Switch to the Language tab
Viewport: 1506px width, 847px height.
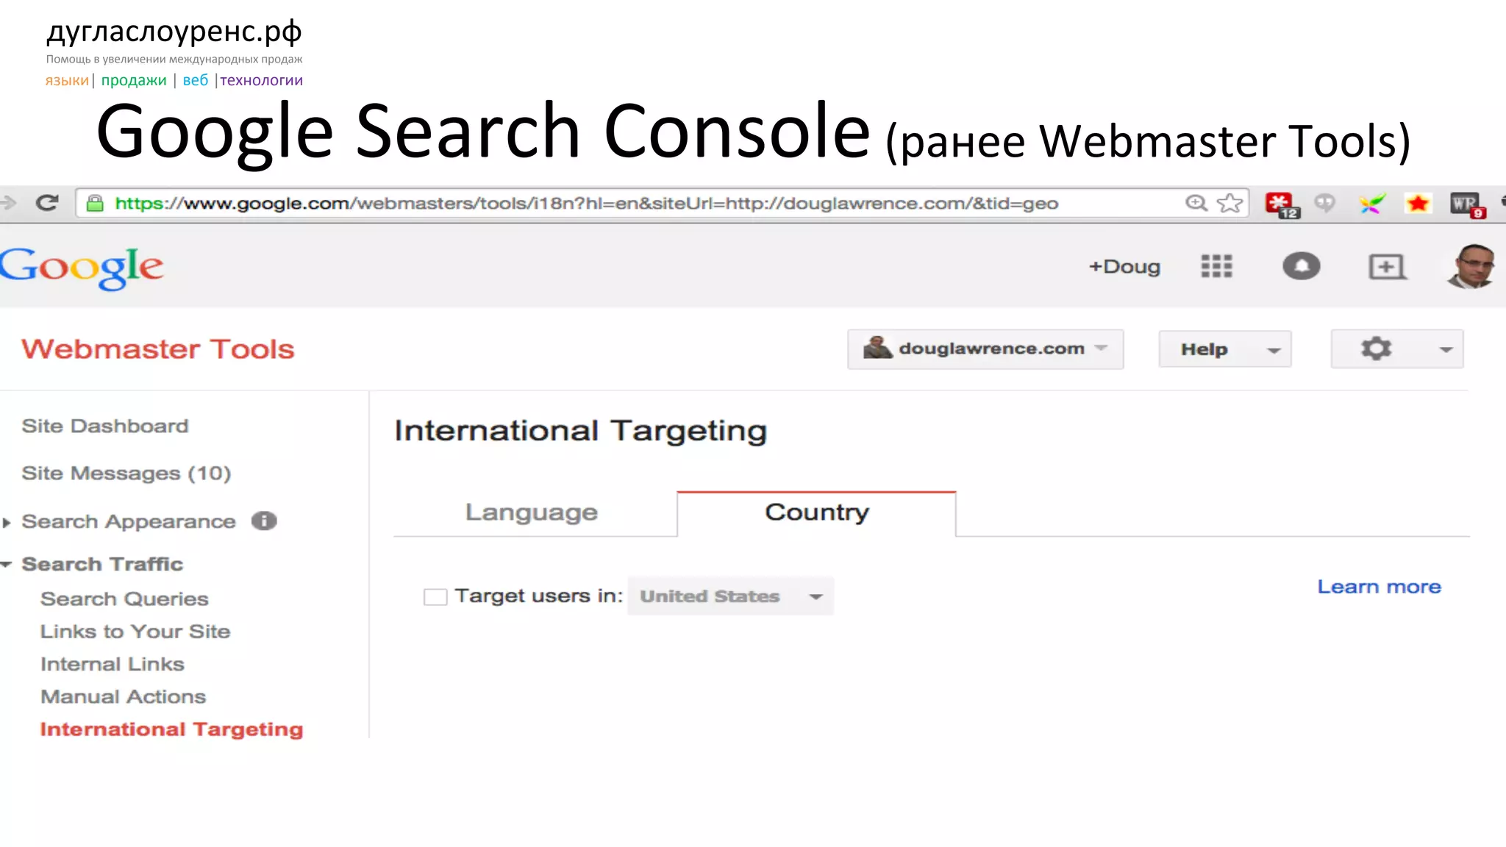[532, 512]
